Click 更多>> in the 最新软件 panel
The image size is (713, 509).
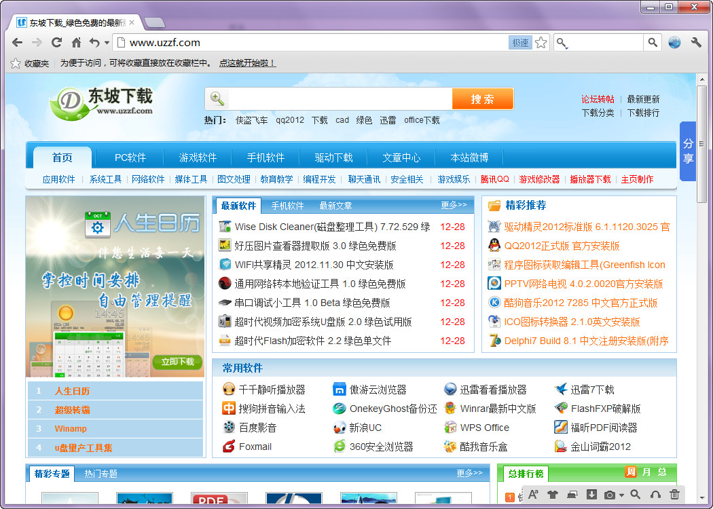pos(454,206)
